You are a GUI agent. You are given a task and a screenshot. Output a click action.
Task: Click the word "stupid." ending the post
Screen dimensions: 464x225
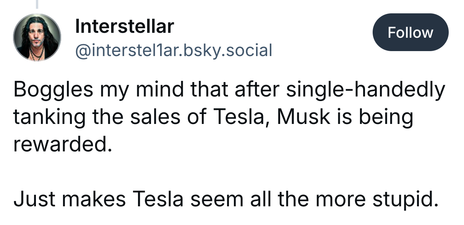[x=404, y=200]
